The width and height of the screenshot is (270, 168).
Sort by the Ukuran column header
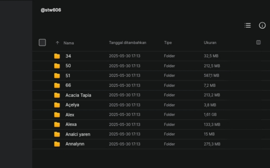210,42
